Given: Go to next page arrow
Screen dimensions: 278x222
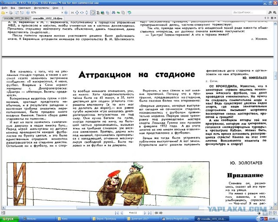Looking at the screenshot, I should click(145, 213).
